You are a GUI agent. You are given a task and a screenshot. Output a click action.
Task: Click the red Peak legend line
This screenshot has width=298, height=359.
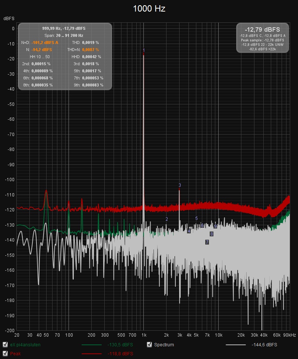tap(92, 354)
